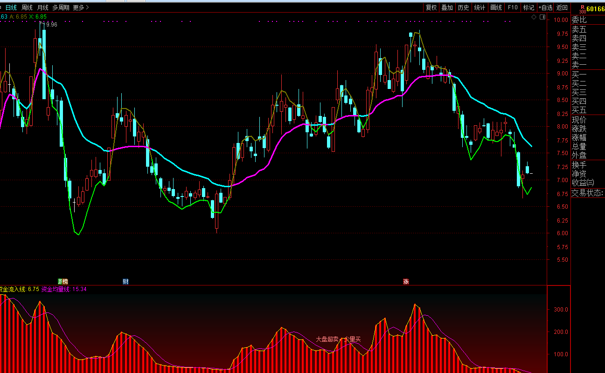Click the 现价 current price label
The height and width of the screenshot is (373, 605).
tap(579, 120)
